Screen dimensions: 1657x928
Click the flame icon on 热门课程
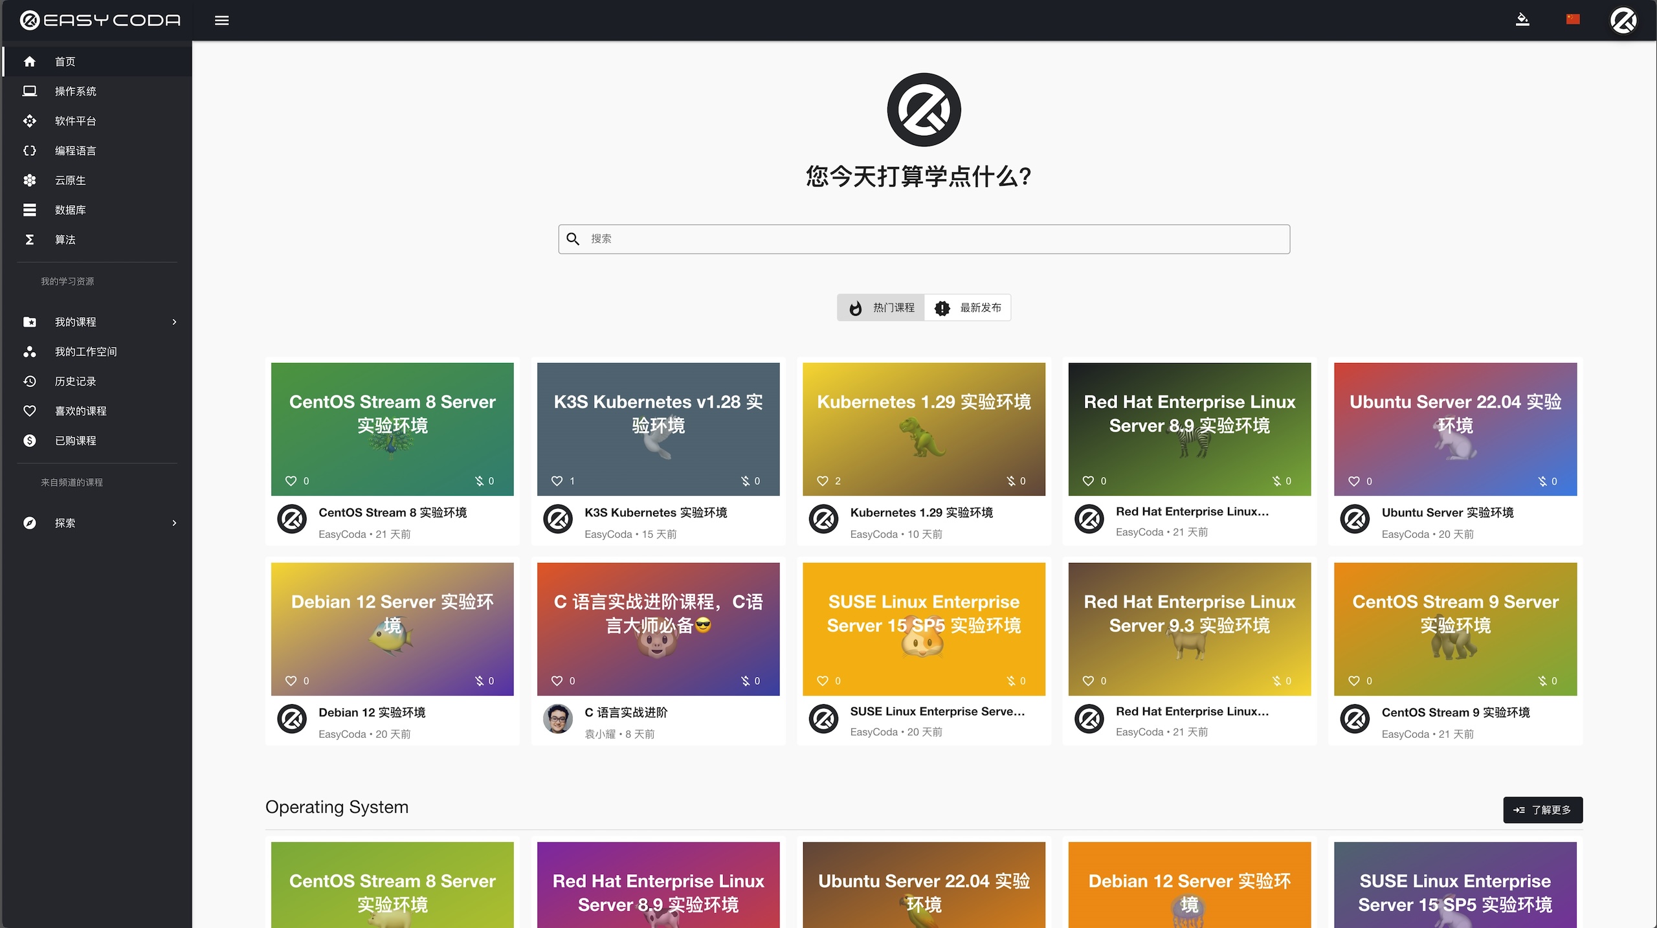(856, 308)
